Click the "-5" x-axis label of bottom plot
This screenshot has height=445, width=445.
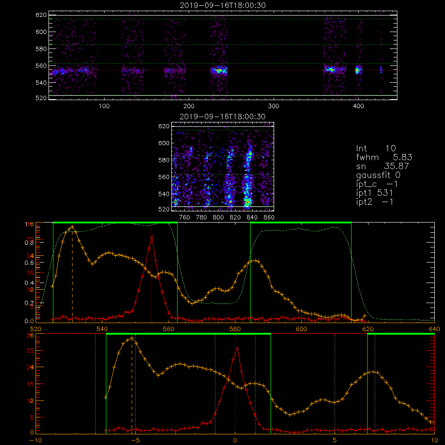tap(135, 441)
